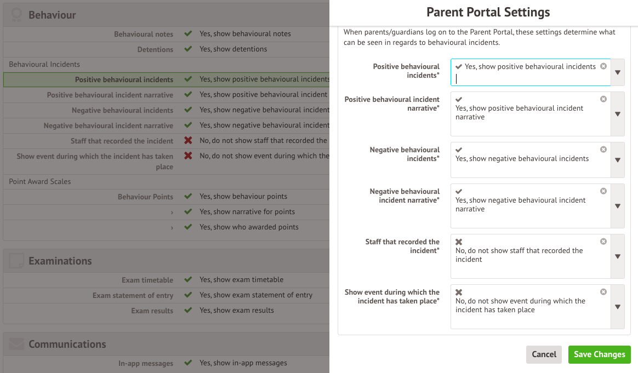
Task: Open positive behavioural incidents dropdown arrow
Action: coord(618,72)
